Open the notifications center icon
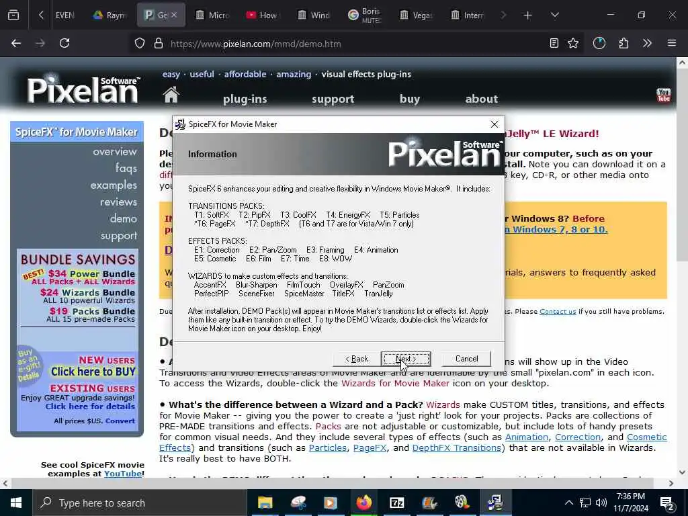Viewport: 688px width, 516px height. tap(667, 504)
